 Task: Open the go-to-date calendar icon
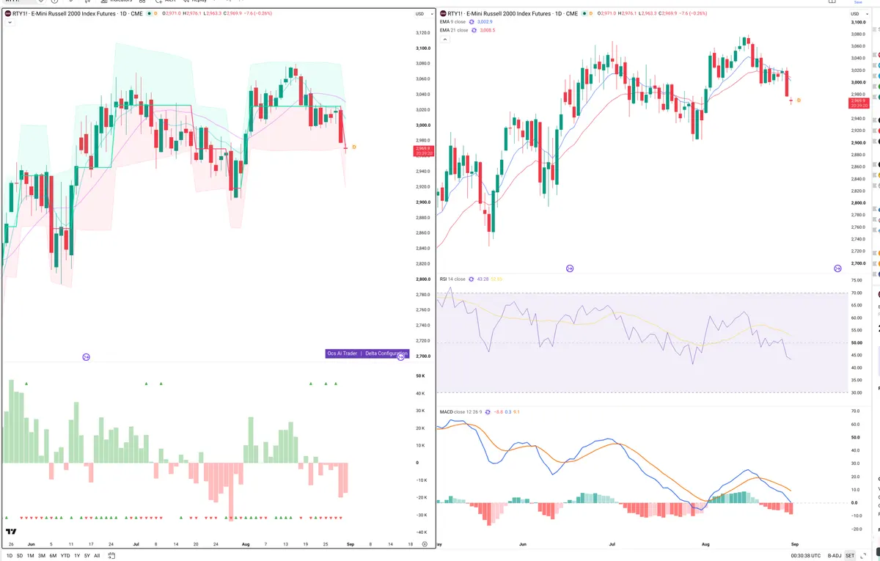pos(111,556)
